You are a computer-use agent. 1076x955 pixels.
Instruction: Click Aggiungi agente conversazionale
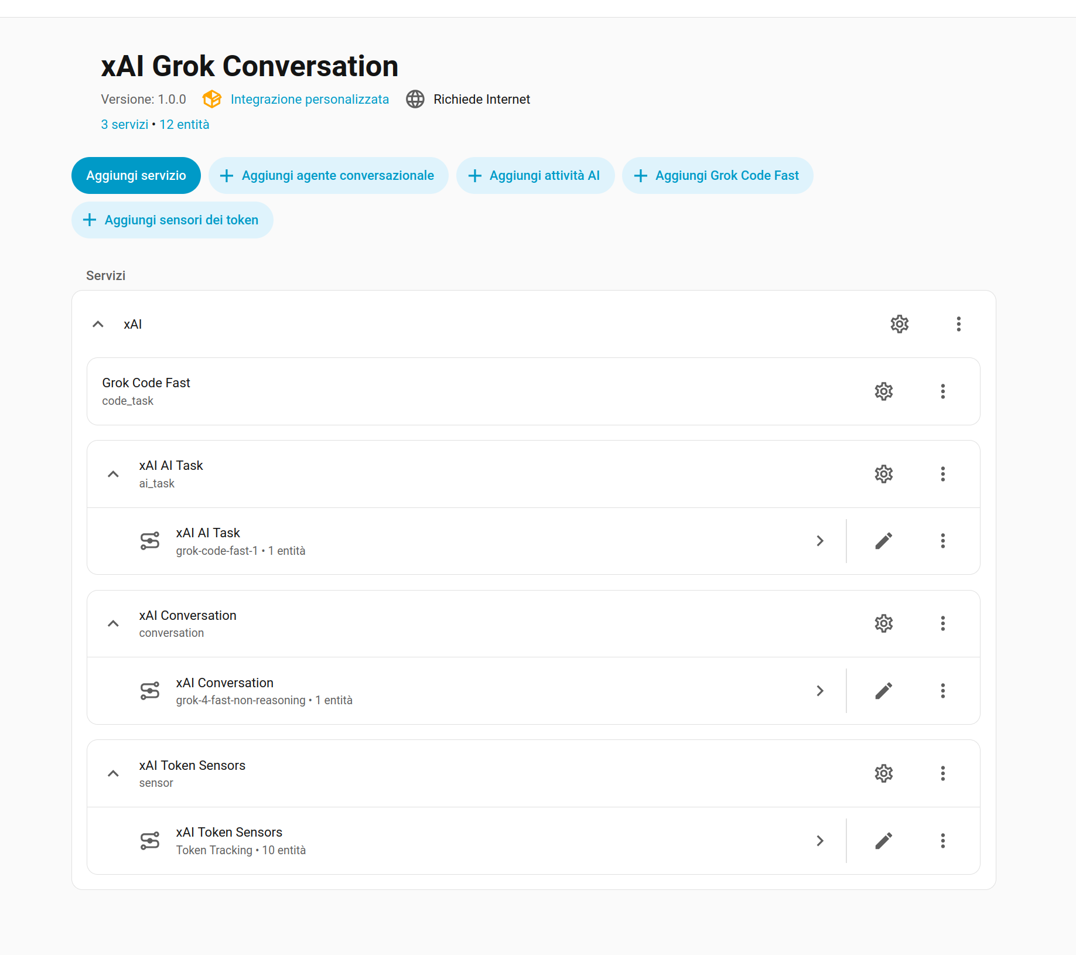point(329,175)
